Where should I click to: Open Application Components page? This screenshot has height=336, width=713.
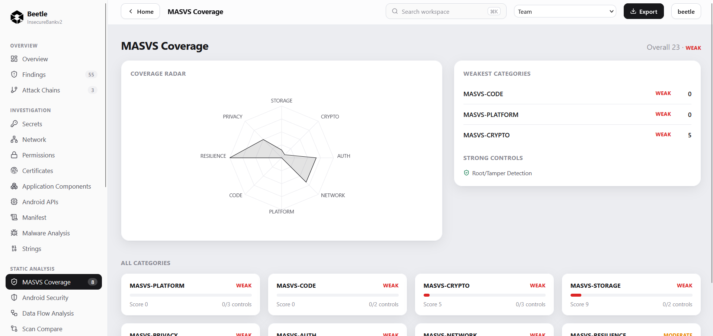coord(54,186)
